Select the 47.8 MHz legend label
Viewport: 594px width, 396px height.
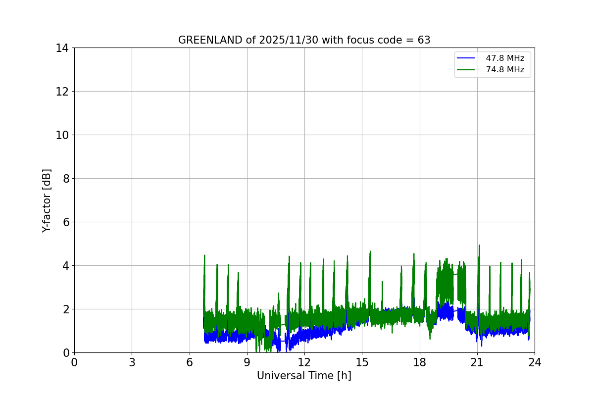click(505, 58)
